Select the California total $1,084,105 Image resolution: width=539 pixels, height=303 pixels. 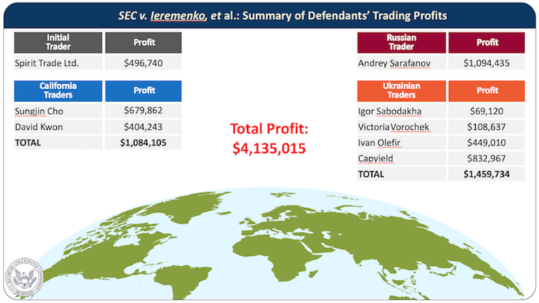144,142
